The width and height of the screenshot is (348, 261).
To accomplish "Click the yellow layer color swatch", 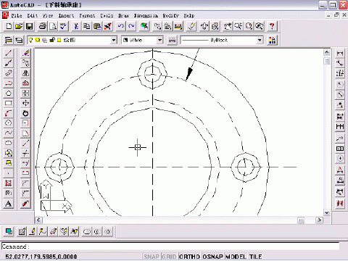I will click(x=59, y=40).
